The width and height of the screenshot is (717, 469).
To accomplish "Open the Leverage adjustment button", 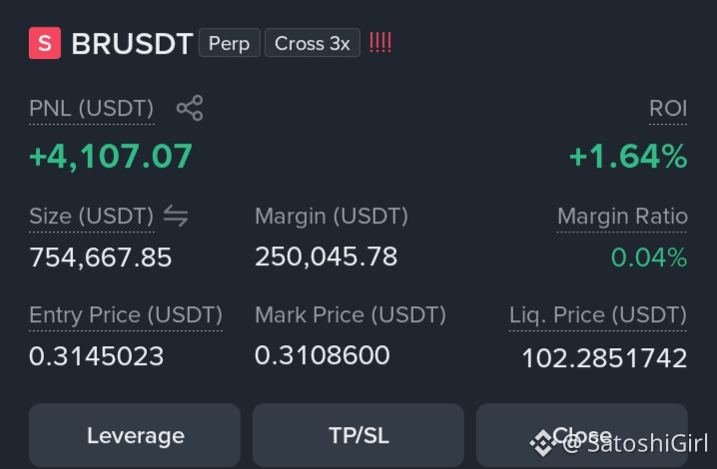I will point(135,435).
